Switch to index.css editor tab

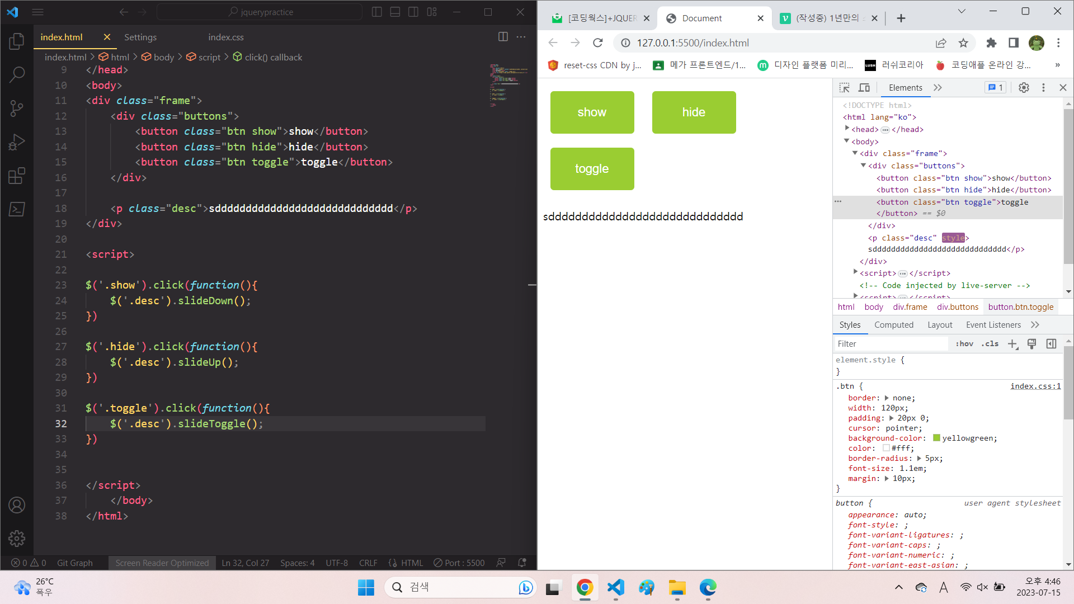point(226,37)
